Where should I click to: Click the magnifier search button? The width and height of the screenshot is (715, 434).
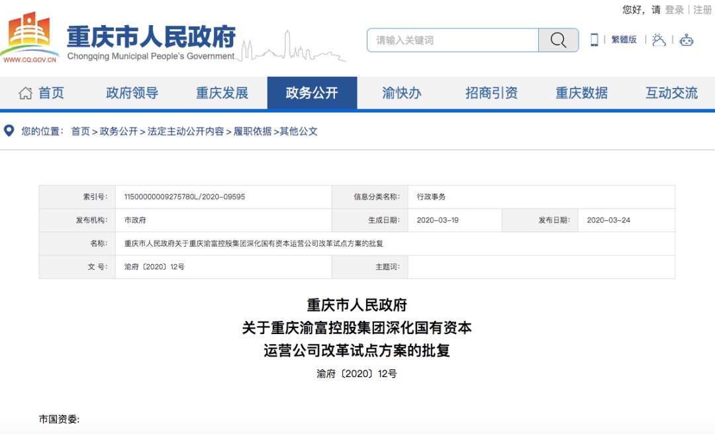tap(558, 40)
